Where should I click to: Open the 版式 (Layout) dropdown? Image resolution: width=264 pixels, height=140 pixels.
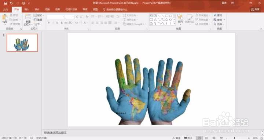39,15
